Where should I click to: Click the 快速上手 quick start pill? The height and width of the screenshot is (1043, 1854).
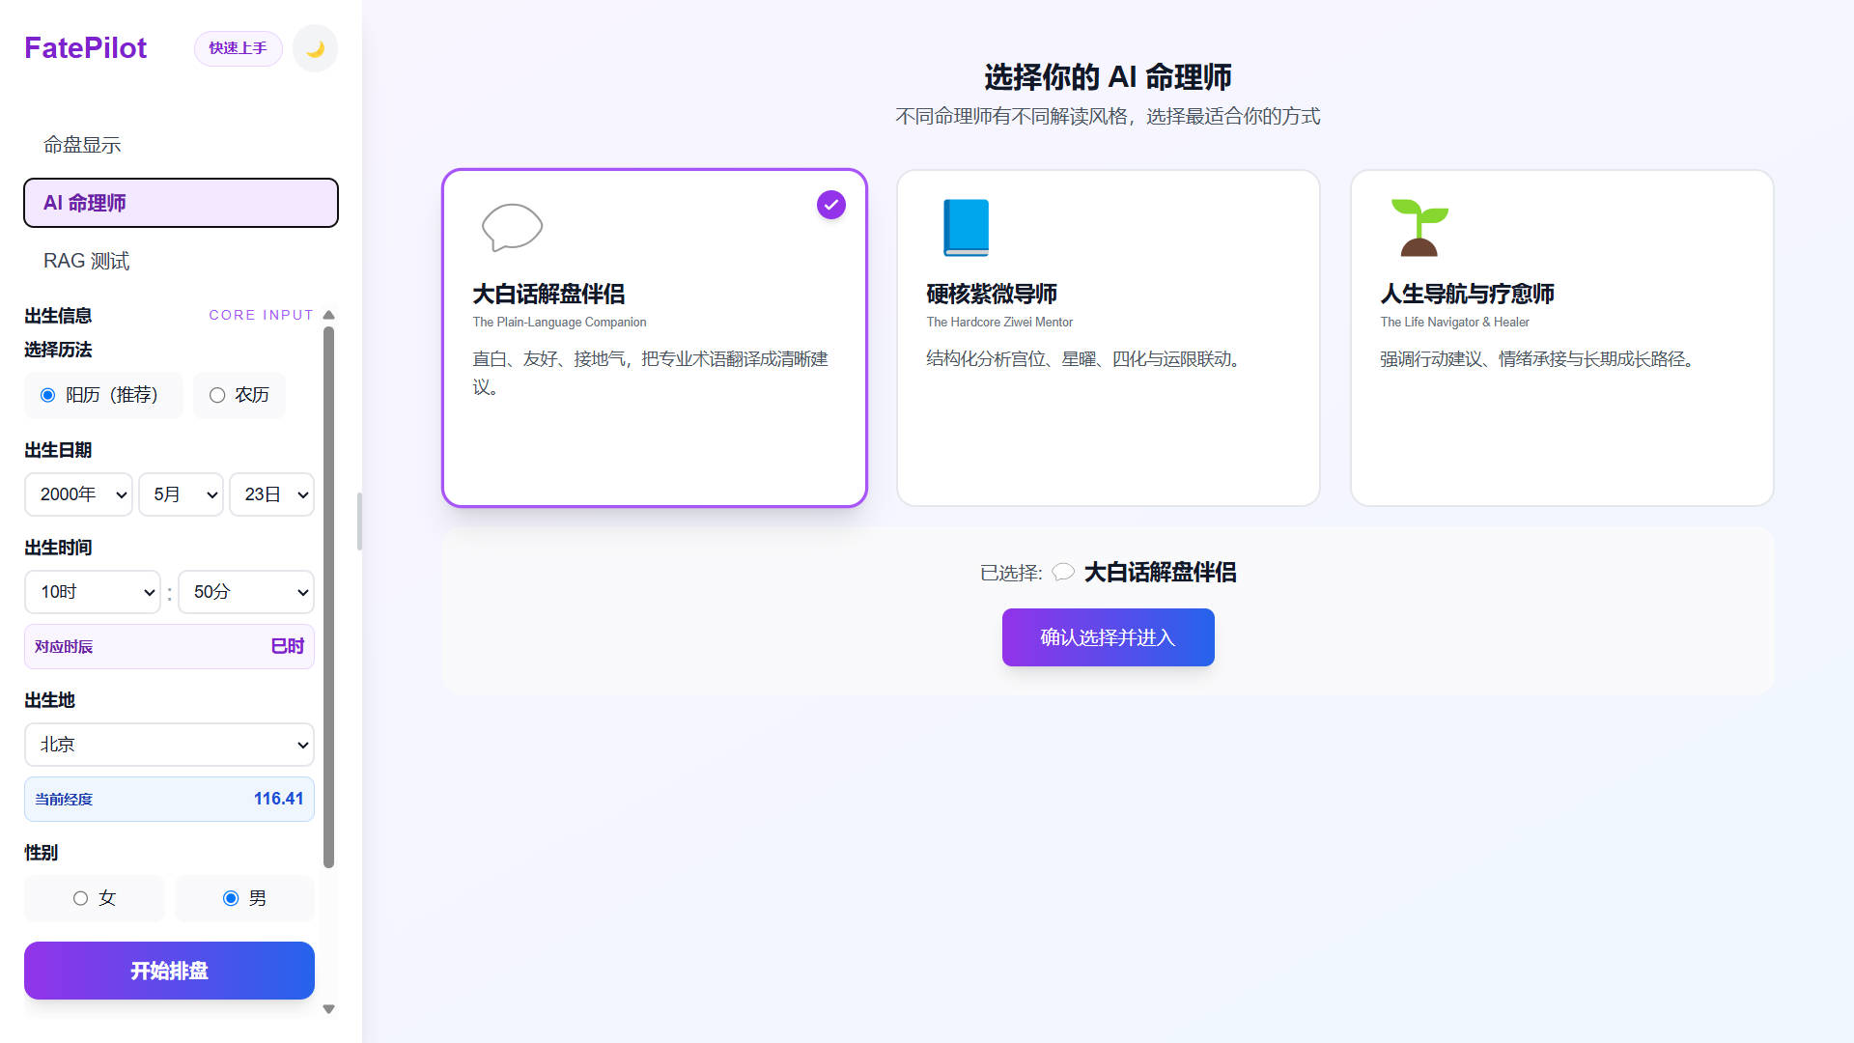coord(238,48)
